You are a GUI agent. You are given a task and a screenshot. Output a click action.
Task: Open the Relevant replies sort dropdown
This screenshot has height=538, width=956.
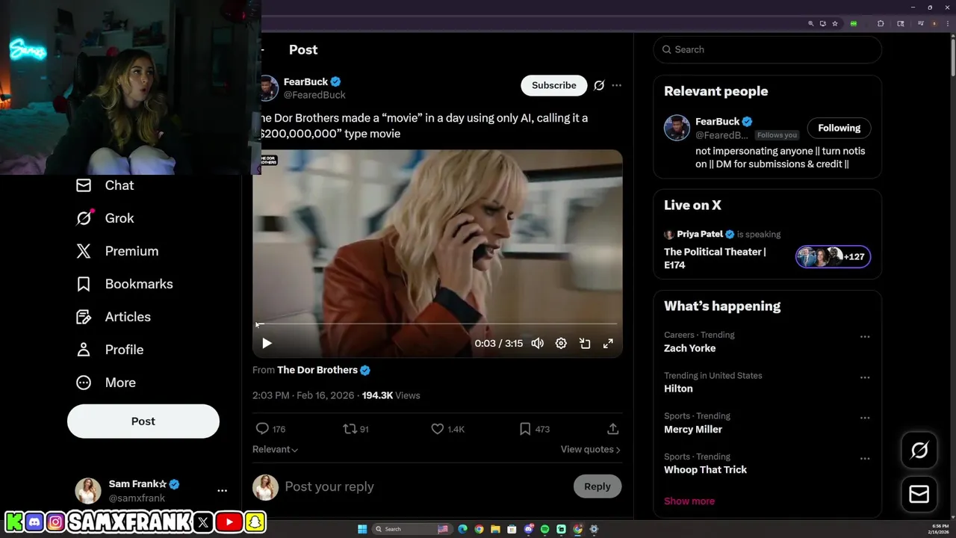pyautogui.click(x=275, y=449)
